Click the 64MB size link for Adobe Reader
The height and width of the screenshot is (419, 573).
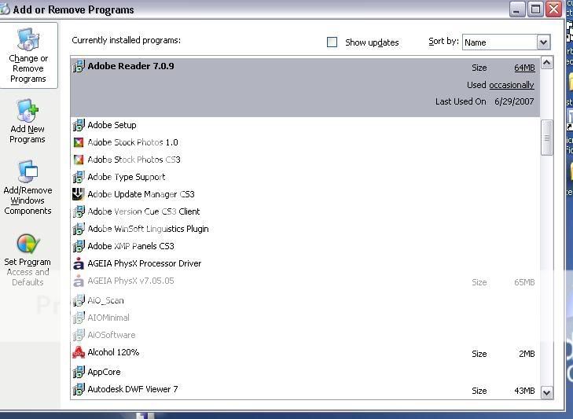click(524, 68)
